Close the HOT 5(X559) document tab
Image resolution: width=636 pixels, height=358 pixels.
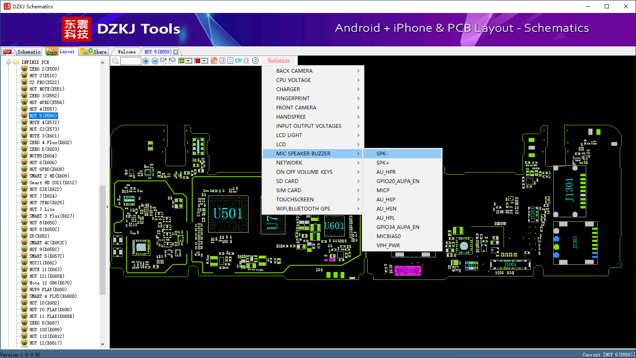176,52
